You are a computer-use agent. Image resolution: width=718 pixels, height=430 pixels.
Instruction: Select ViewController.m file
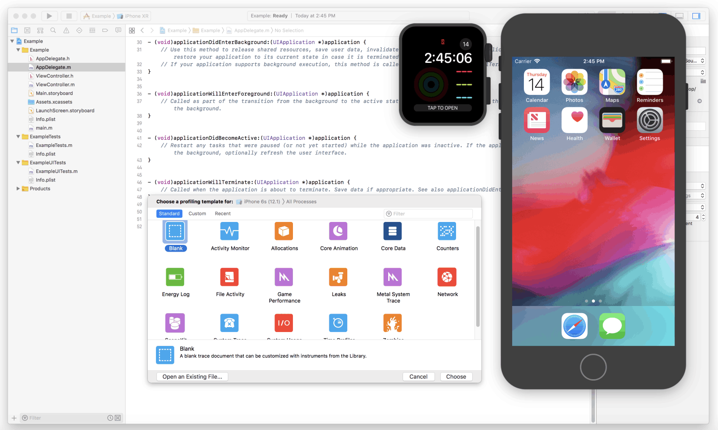tap(55, 85)
